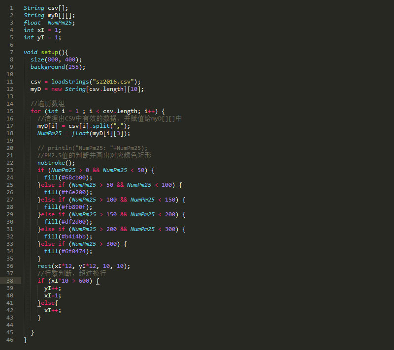The image size is (394, 350).
Task: Click the 'fill(#b414bb);' line
Action: (x=68, y=236)
